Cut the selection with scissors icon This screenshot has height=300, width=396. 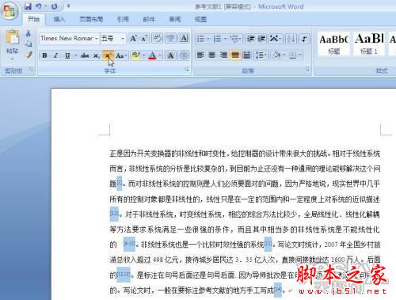pyautogui.click(x=29, y=33)
